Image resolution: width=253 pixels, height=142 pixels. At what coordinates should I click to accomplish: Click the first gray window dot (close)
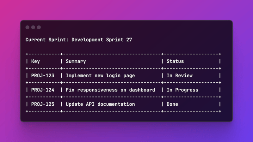[28, 27]
